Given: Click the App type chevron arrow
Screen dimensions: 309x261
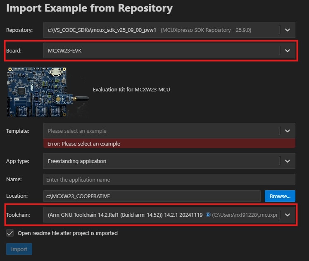Looking at the screenshot, I should tap(288, 161).
